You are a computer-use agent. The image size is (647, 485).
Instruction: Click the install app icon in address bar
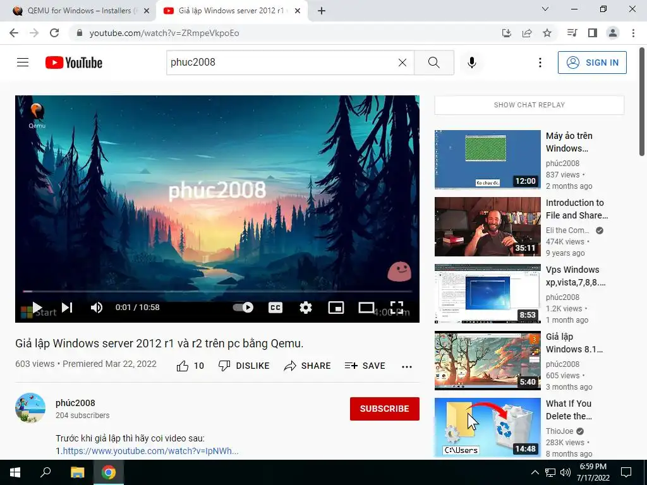(x=507, y=33)
